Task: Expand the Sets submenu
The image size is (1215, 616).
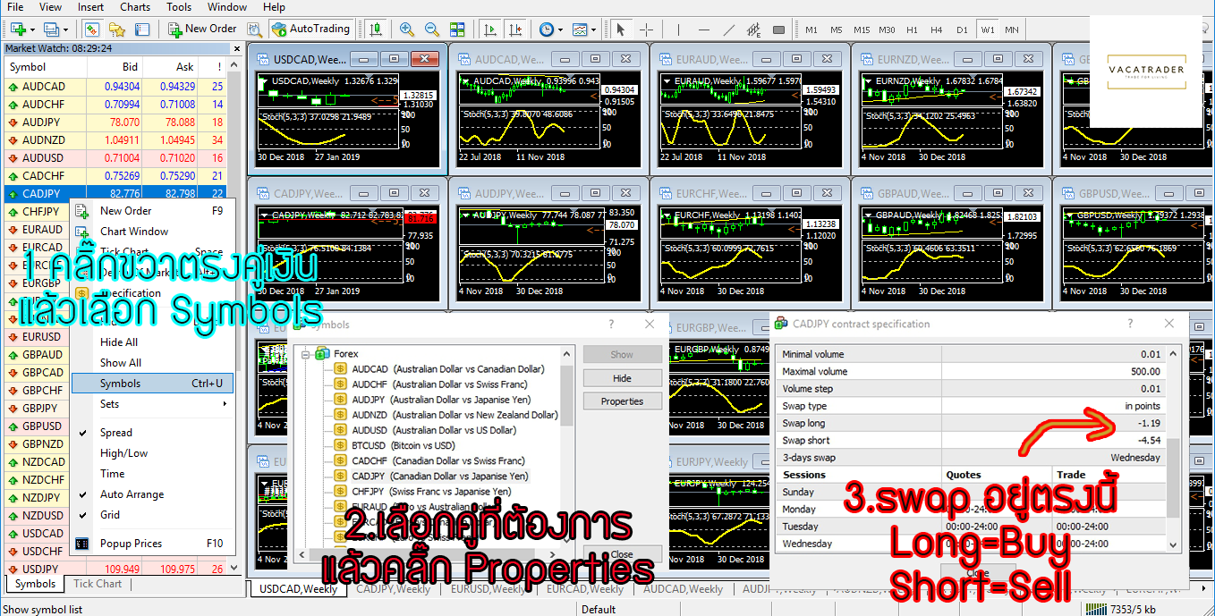Action: pos(152,404)
